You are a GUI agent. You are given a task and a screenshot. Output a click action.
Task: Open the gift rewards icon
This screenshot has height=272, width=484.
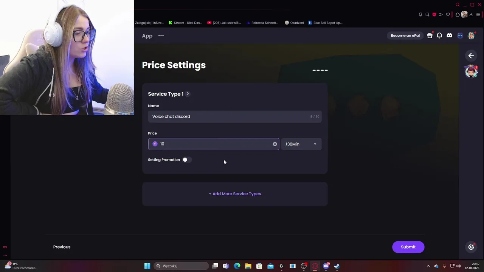[430, 36]
